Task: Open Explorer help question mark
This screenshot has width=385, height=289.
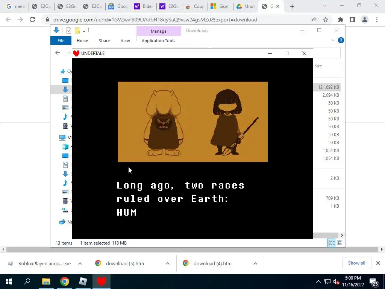Action: (341, 40)
